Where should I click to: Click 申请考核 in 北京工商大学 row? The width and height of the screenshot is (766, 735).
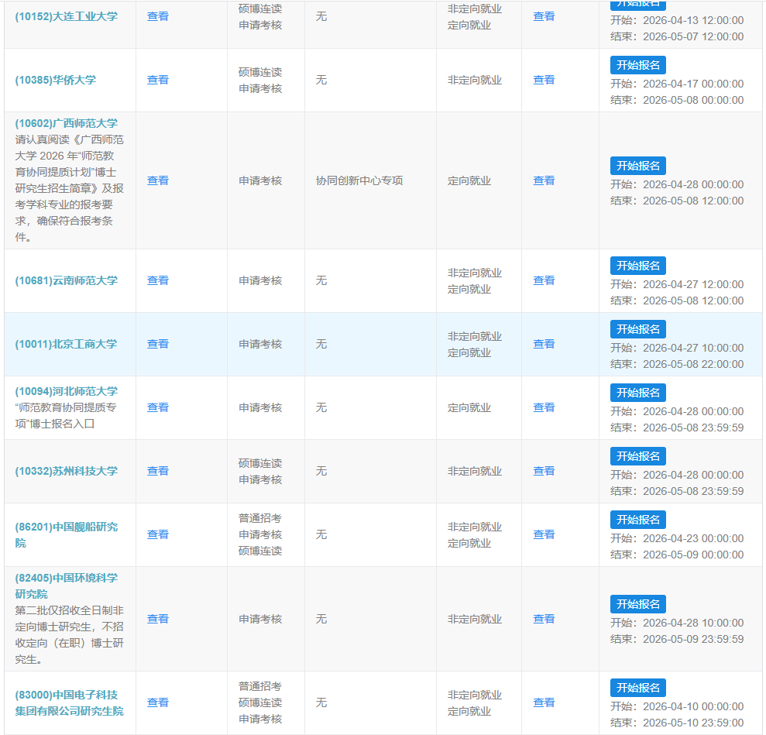point(260,345)
